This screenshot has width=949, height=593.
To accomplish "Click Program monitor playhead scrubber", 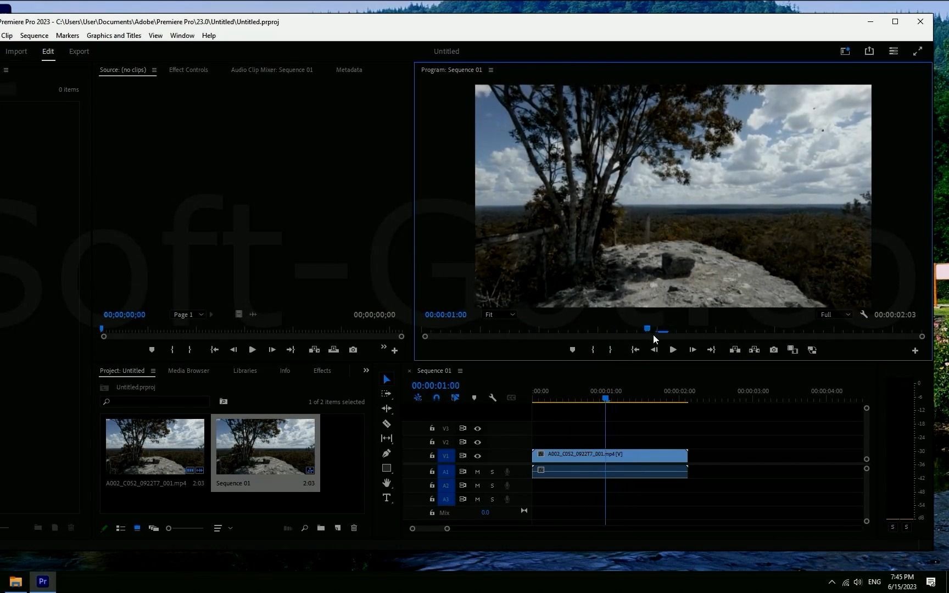I will (x=647, y=328).
